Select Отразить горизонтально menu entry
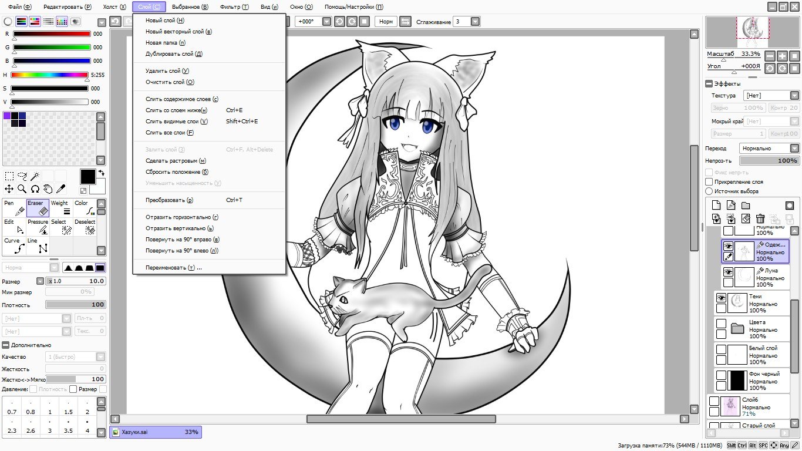The height and width of the screenshot is (451, 802). pyautogui.click(x=182, y=217)
